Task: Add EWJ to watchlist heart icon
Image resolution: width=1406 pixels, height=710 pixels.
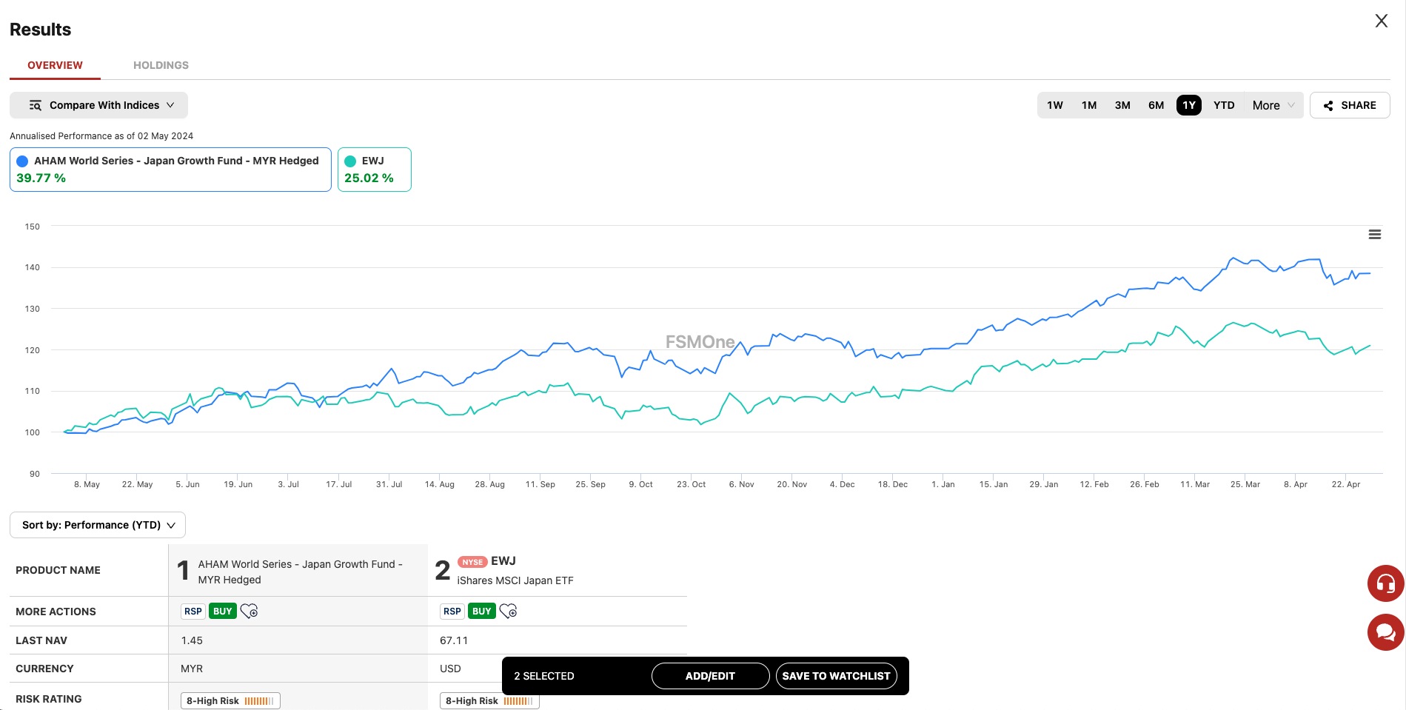Action: pyautogui.click(x=508, y=612)
